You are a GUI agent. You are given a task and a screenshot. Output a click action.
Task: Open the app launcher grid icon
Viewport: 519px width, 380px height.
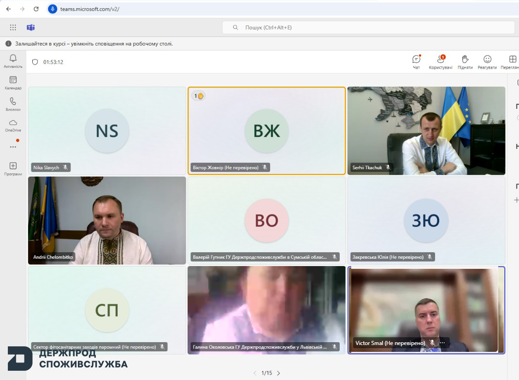pyautogui.click(x=13, y=27)
